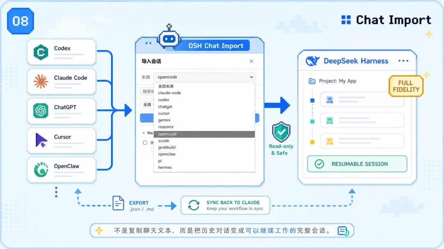This screenshot has width=444, height=249.
Task: Open the DeepSeek Harness three-dot menu
Action: (x=403, y=61)
